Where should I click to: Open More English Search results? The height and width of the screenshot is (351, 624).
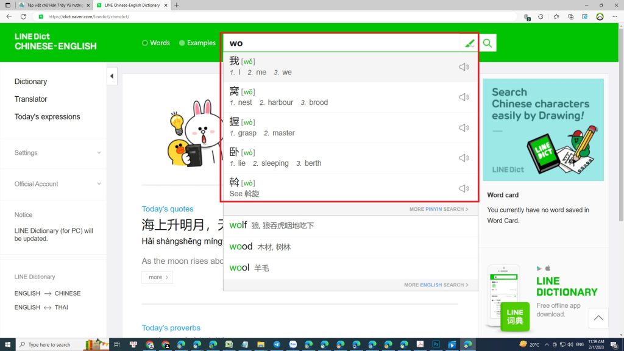coord(436,285)
